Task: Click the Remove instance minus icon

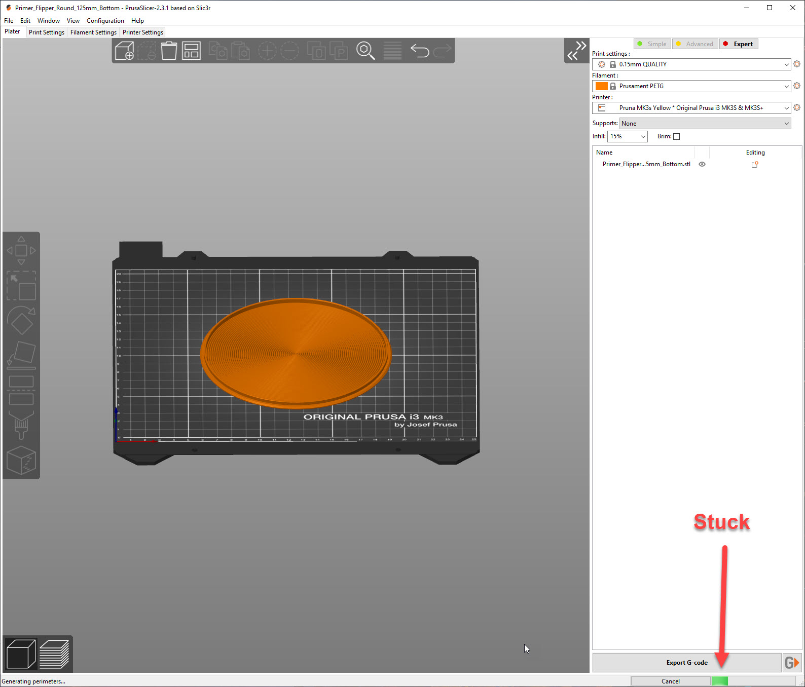Action: click(x=289, y=51)
